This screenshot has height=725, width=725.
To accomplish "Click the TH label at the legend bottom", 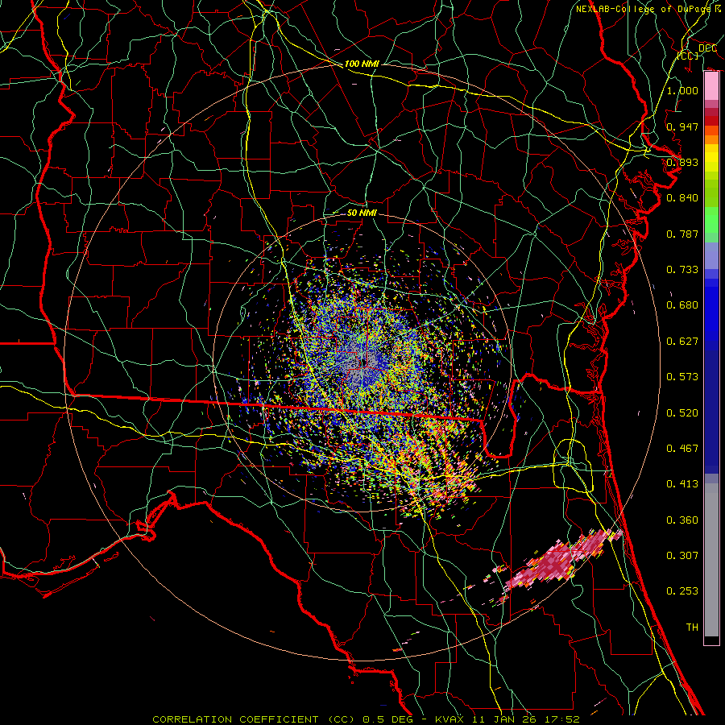I will 692,628.
